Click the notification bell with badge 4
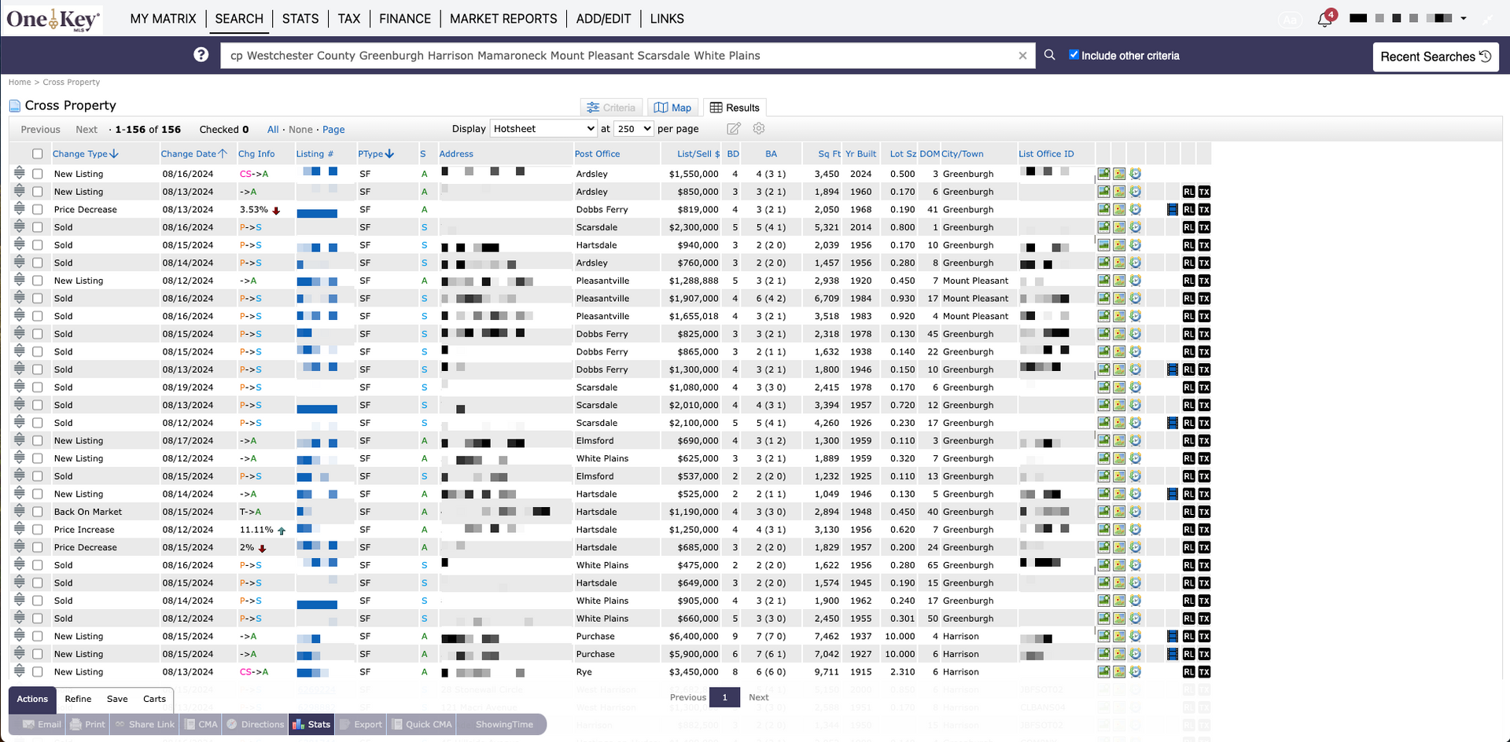Viewport: 1510px width, 742px height. pos(1324,18)
